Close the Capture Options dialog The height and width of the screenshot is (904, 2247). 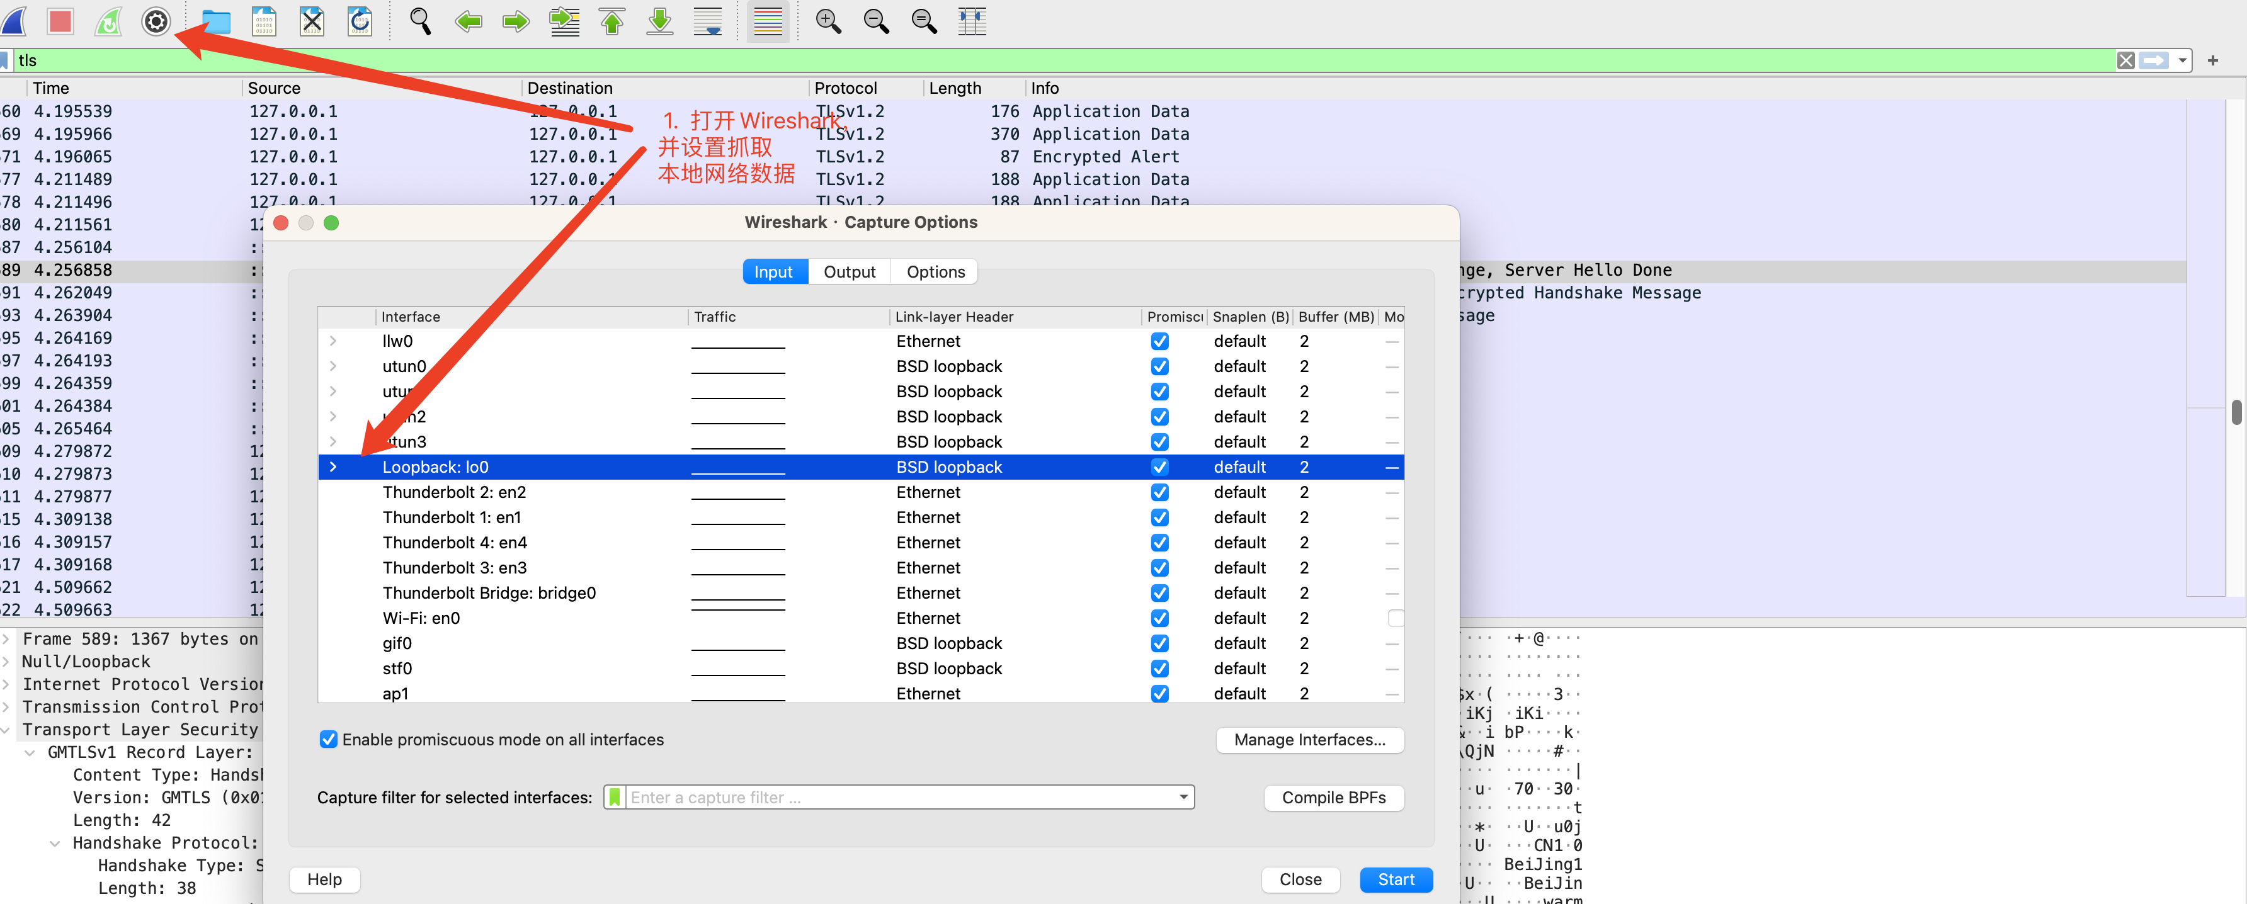(1300, 879)
